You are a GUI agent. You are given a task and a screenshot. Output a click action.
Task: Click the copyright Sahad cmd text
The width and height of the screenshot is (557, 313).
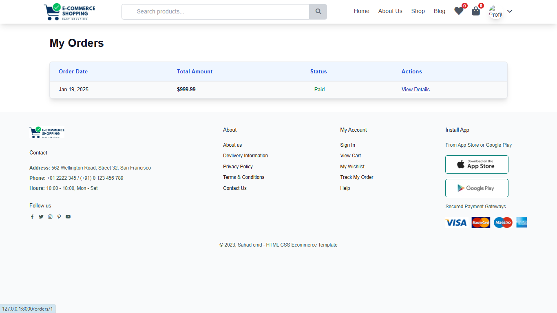pyautogui.click(x=278, y=245)
